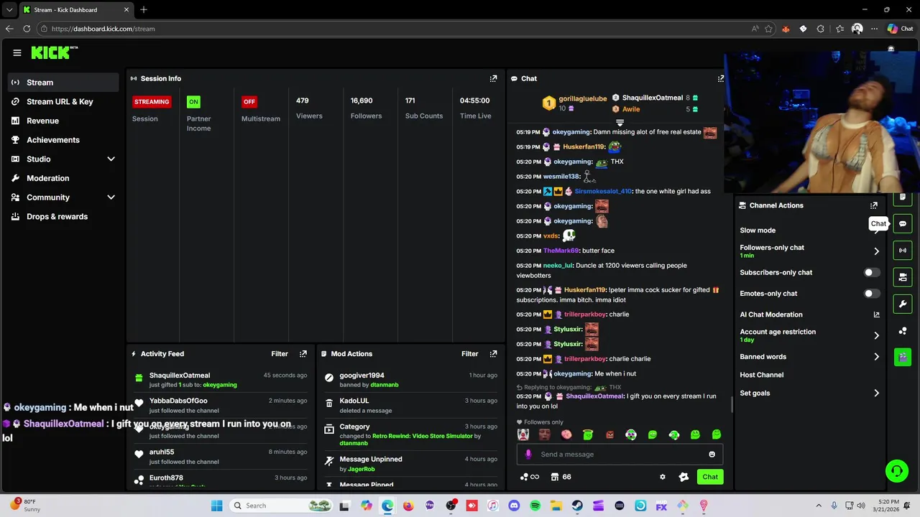Open the Achievements page

(x=63, y=140)
